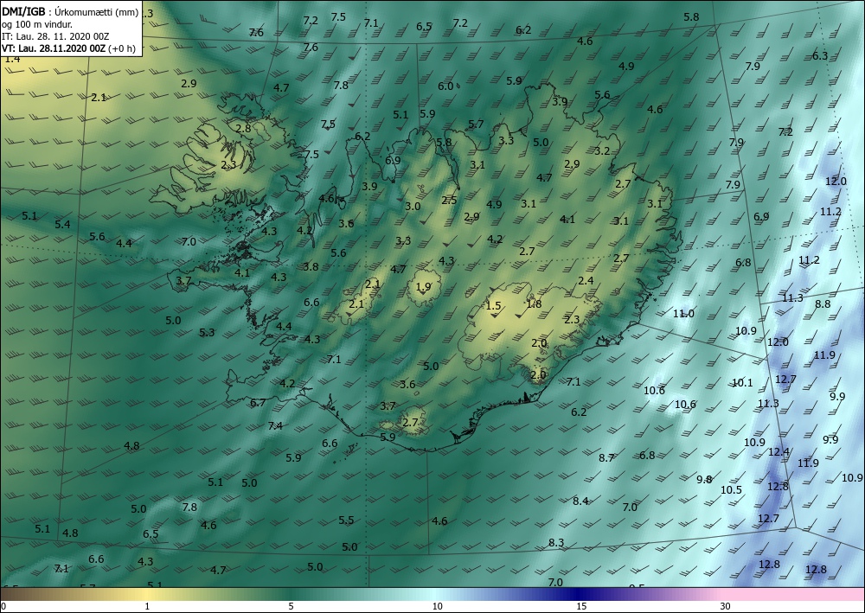The image size is (865, 613).
Task: Click the 1.8 value on the map
Action: point(534,303)
